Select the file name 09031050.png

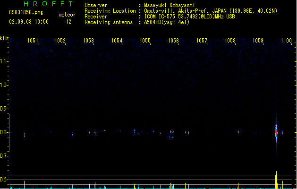click(x=26, y=12)
